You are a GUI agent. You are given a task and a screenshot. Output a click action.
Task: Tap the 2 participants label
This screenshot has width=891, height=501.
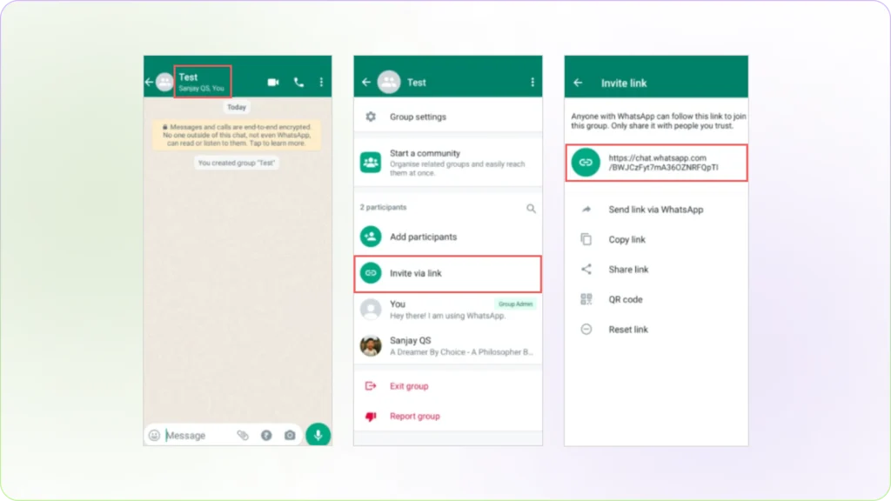coord(383,207)
